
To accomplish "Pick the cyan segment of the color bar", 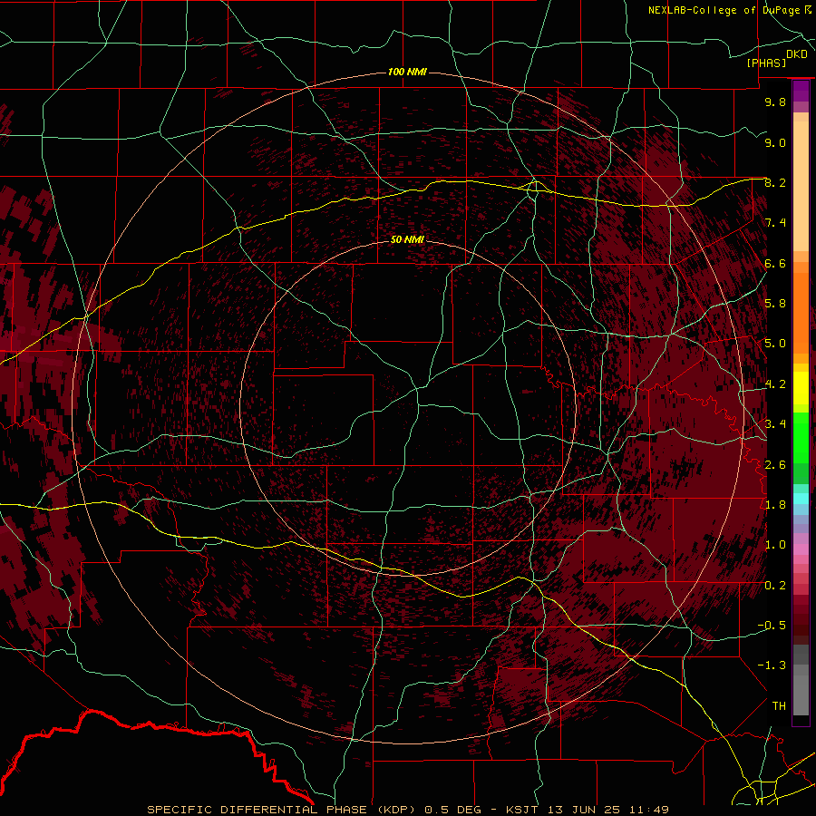I will point(801,498).
